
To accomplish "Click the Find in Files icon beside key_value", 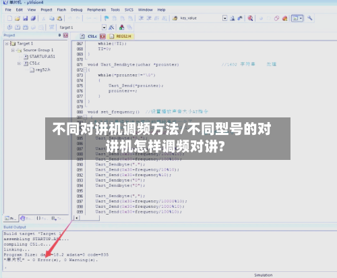I will tap(233, 18).
